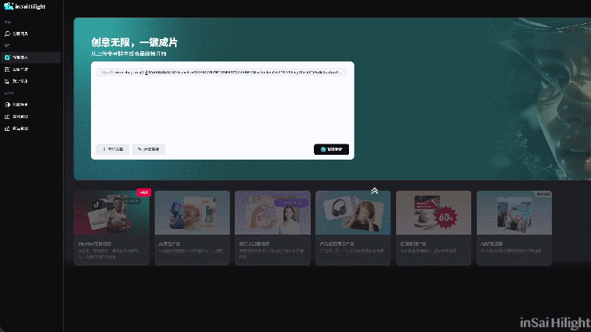Open the 60% promotion template card
Screen dimensions: 591x332
tap(433, 227)
